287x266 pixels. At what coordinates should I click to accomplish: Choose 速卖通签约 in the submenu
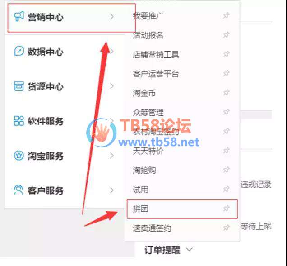152,228
